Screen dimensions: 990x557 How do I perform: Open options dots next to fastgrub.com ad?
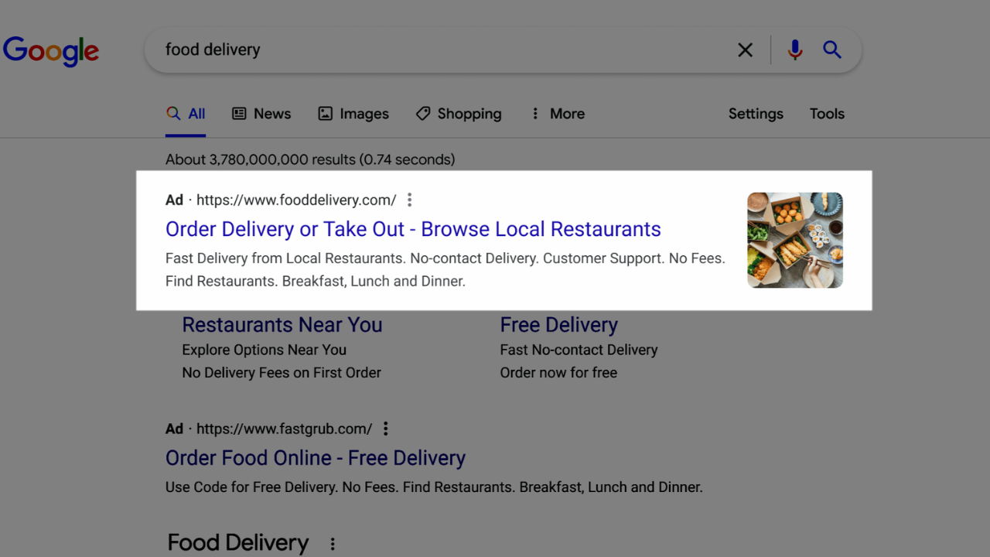(385, 429)
